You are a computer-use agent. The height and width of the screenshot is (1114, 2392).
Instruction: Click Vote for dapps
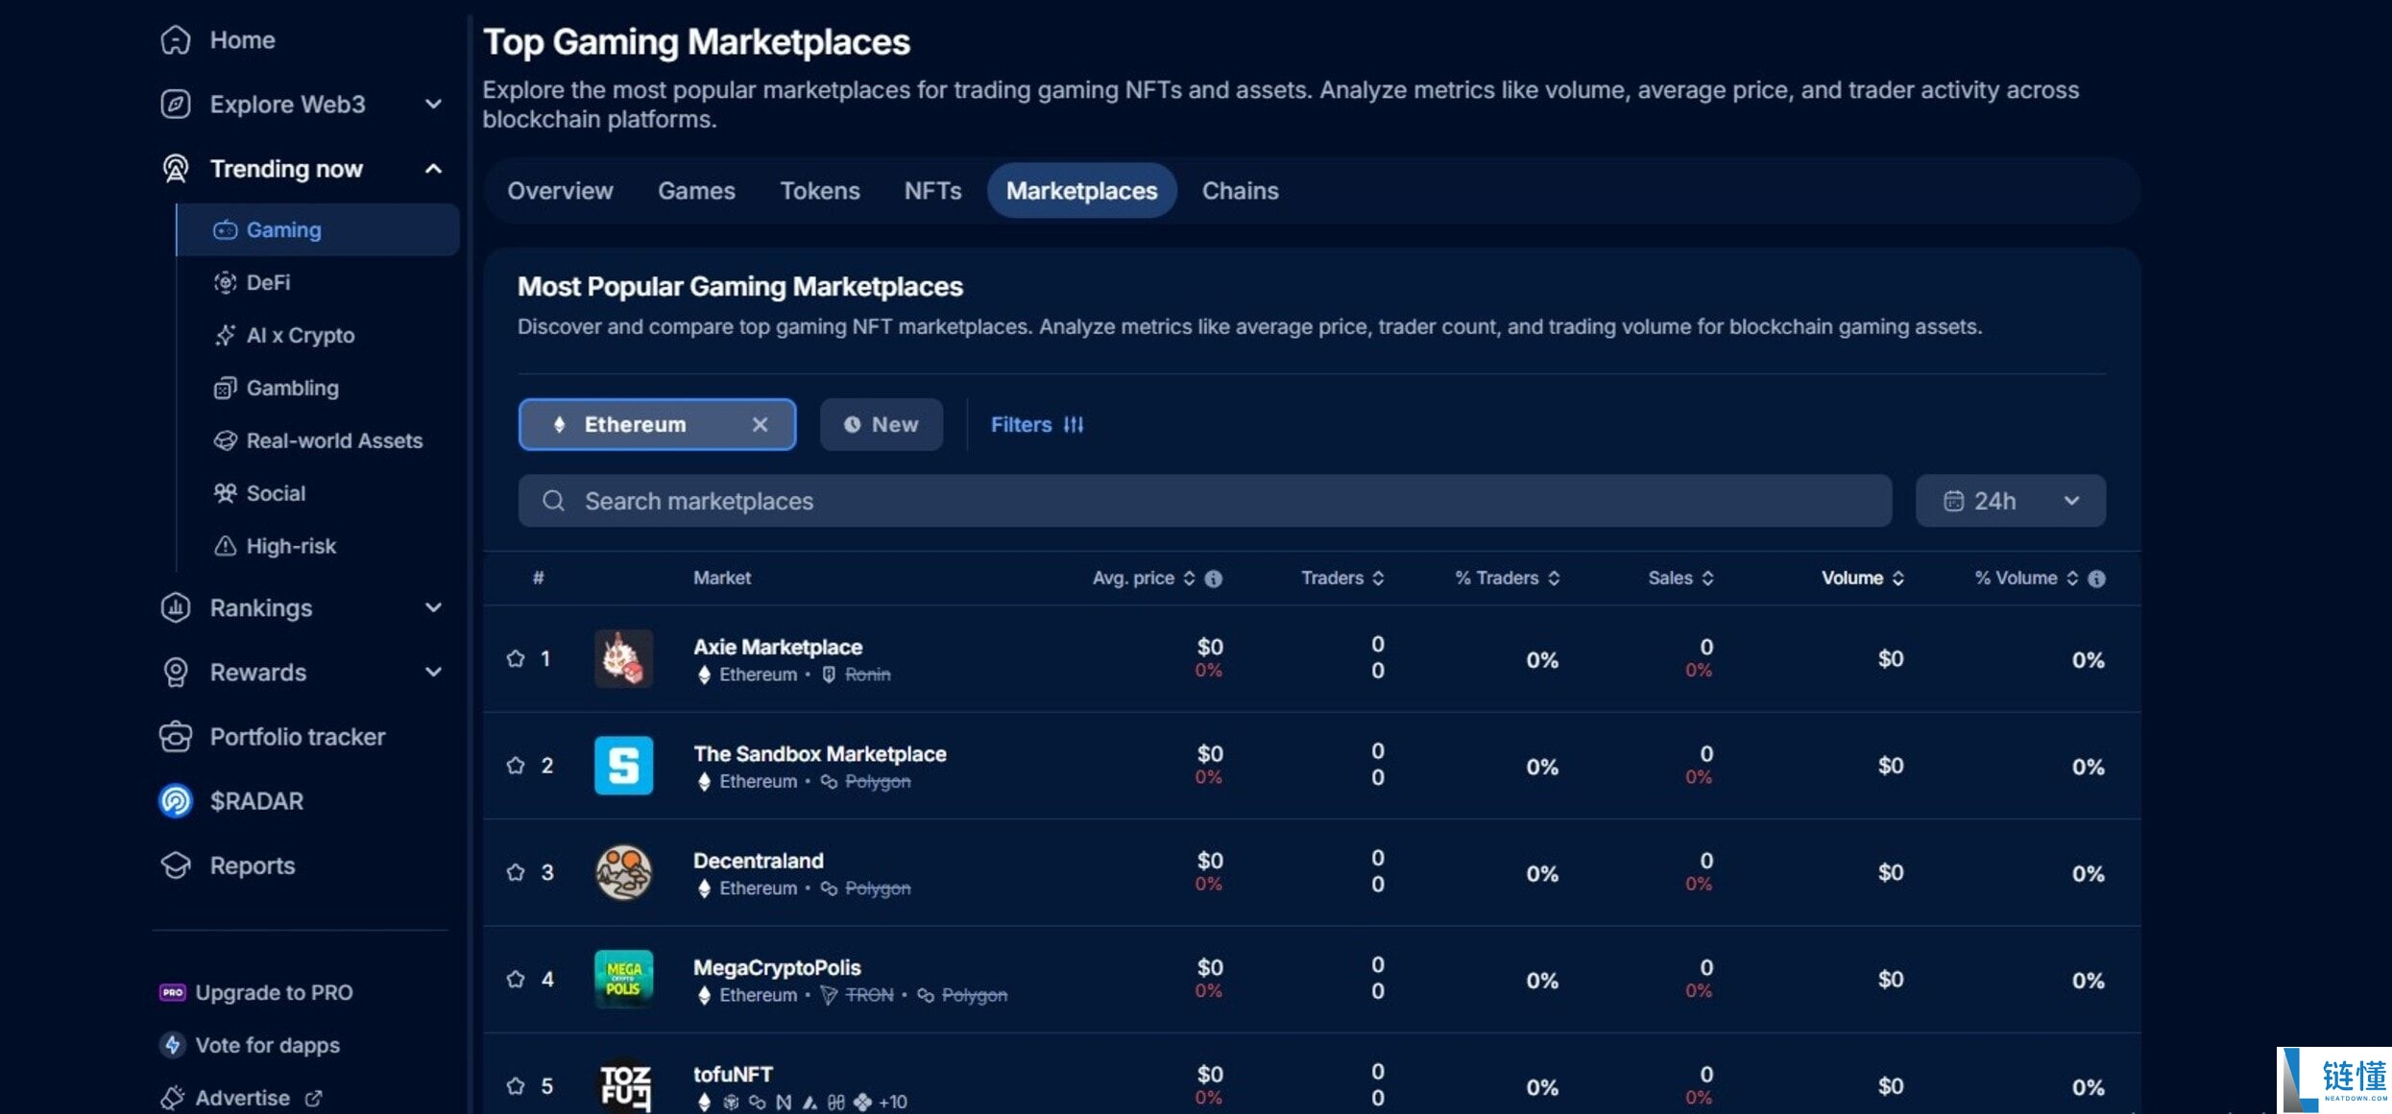point(250,1045)
